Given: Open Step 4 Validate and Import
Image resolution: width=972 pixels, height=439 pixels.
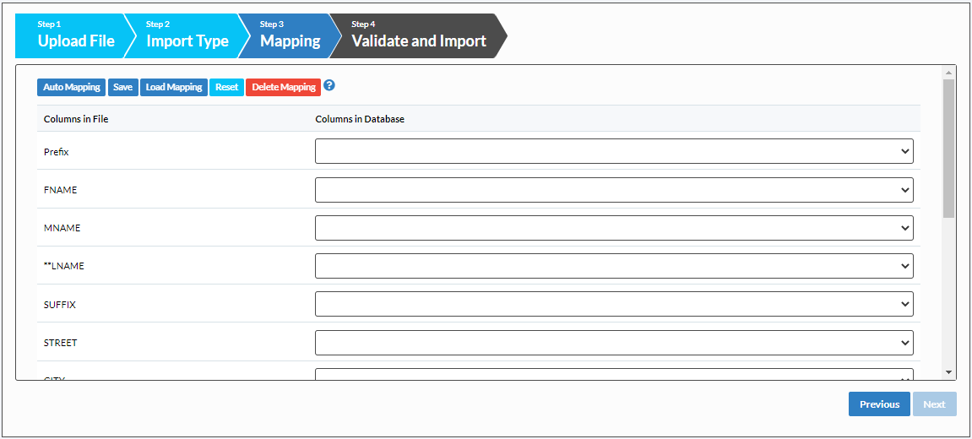Looking at the screenshot, I should pyautogui.click(x=418, y=36).
